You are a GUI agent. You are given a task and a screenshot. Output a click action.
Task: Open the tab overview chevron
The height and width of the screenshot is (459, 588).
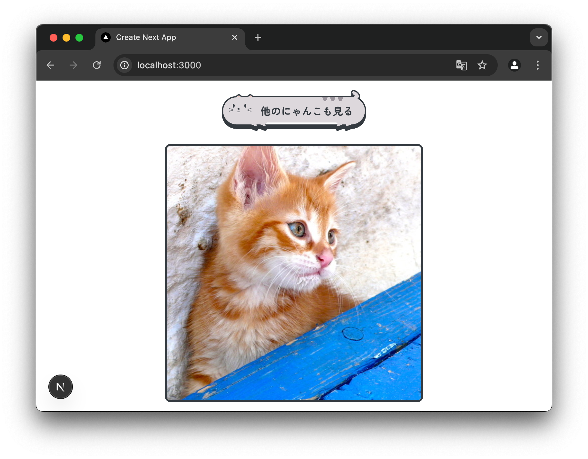(538, 37)
